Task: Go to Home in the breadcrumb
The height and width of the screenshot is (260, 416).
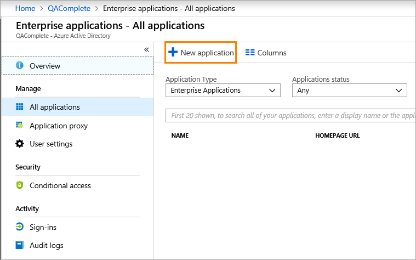Action: [25, 8]
